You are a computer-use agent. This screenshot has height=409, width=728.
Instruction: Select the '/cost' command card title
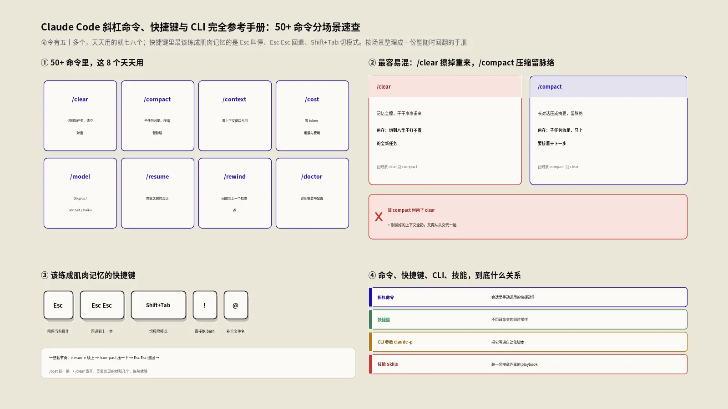tap(312, 99)
